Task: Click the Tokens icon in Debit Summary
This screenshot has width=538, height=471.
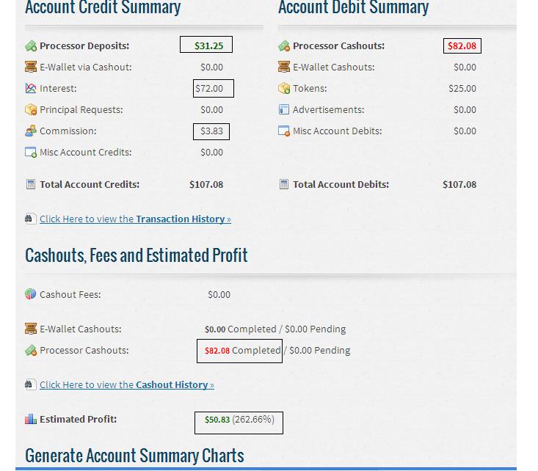Action: [x=284, y=89]
